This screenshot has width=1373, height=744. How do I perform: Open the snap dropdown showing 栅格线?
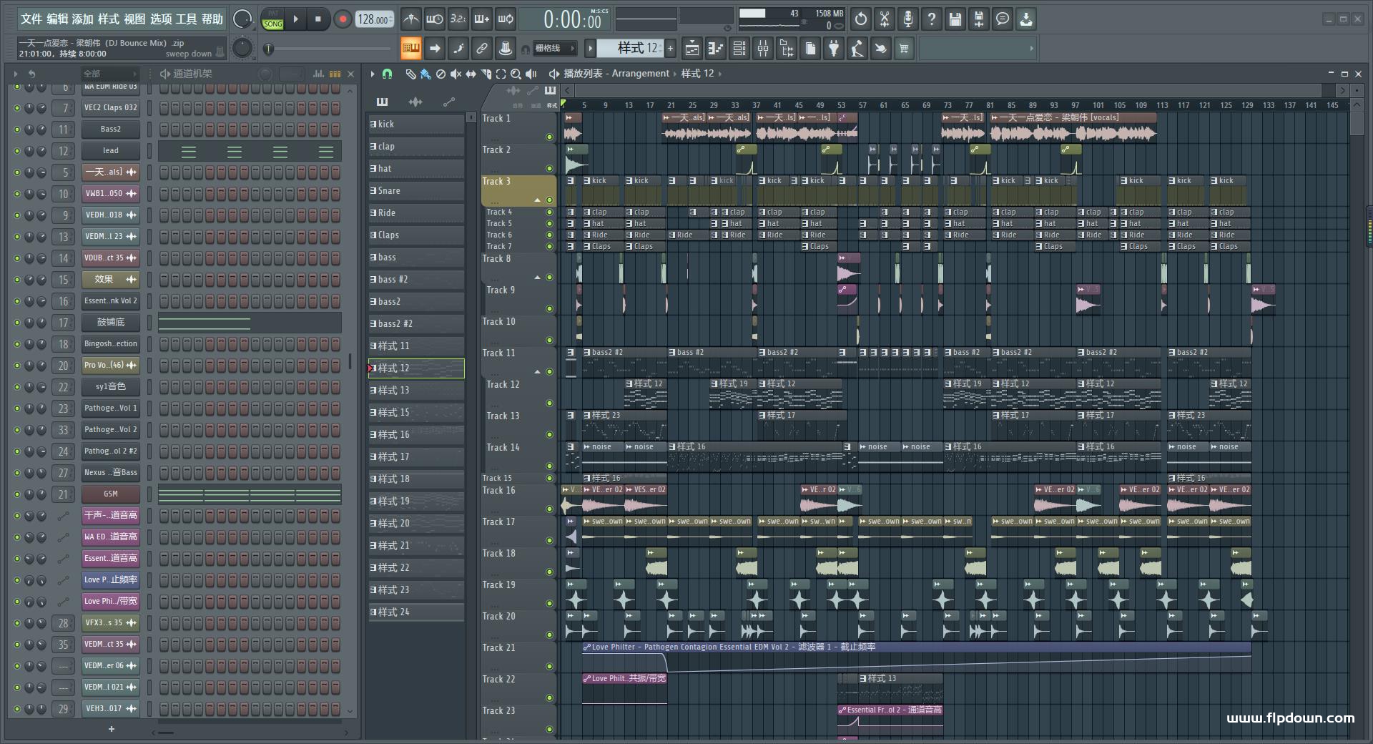[554, 49]
